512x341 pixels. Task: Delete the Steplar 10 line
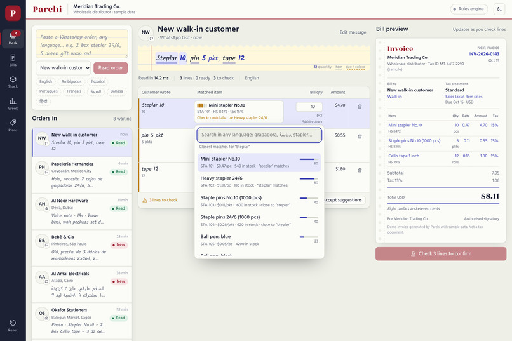click(360, 107)
